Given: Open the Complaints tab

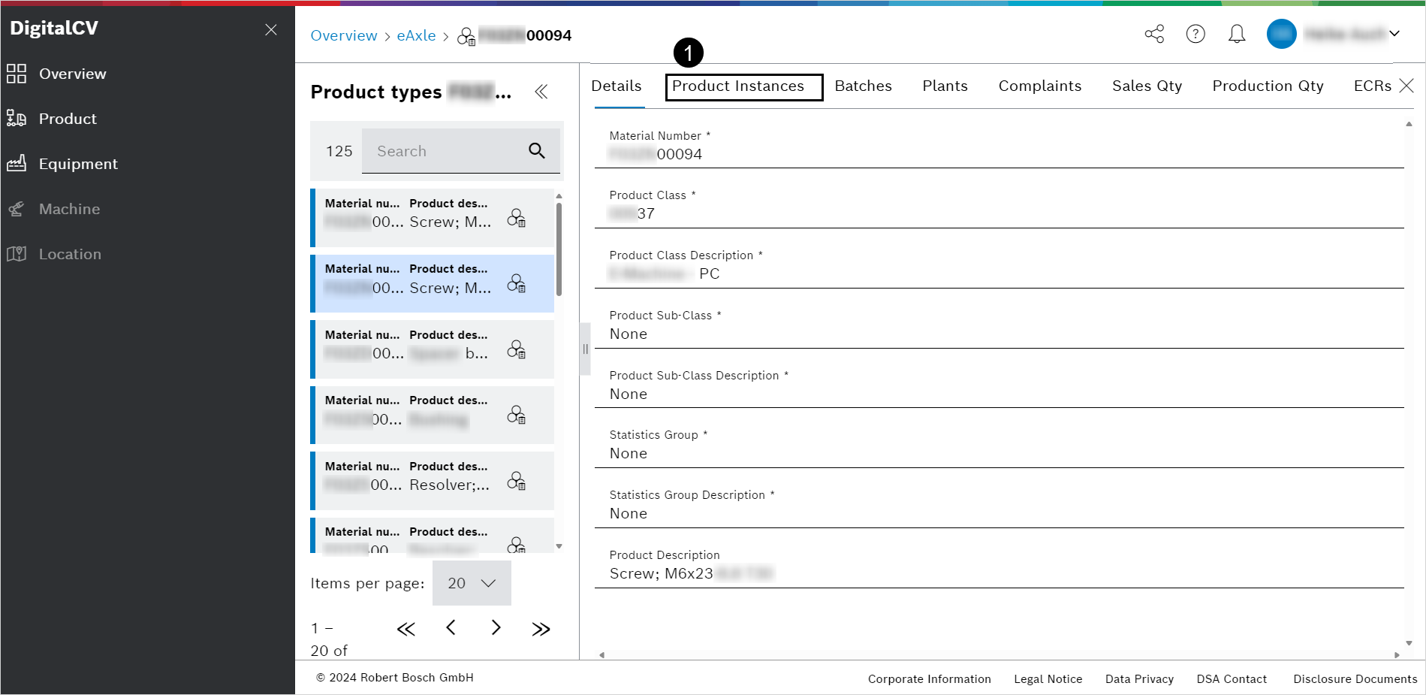Looking at the screenshot, I should click(1039, 86).
